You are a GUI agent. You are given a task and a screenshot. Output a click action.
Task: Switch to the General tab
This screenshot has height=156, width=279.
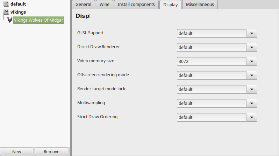[x=83, y=5]
